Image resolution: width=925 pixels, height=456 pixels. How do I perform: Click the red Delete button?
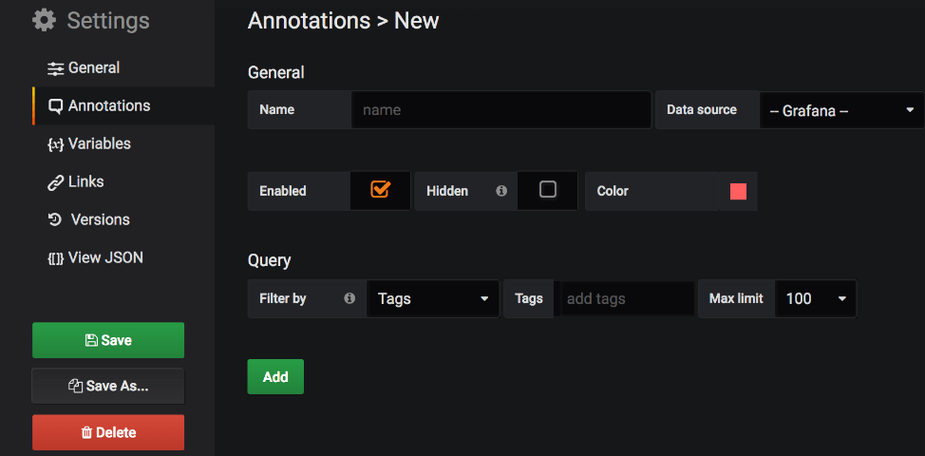click(x=108, y=432)
